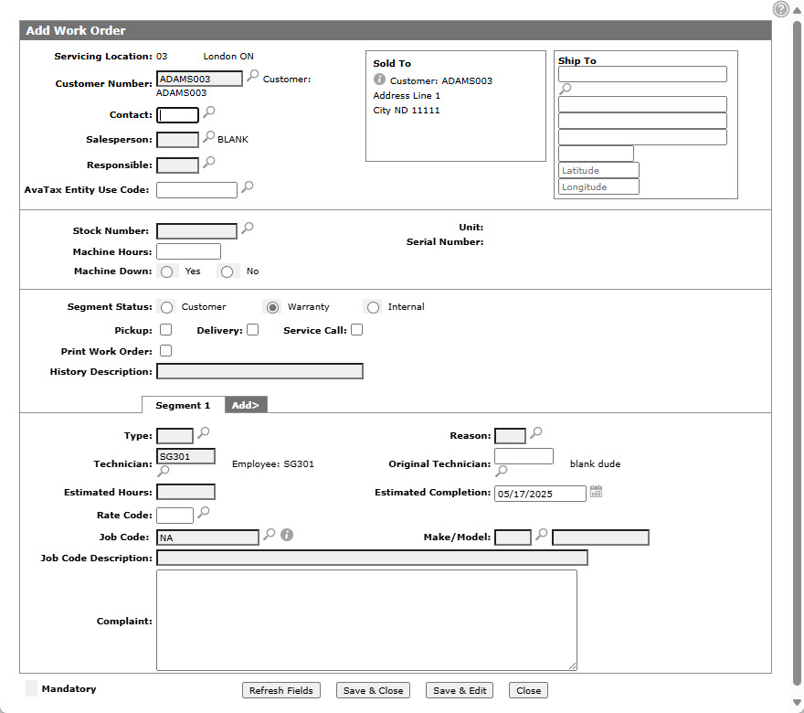
Task: Focus the Job Code Description field
Action: coord(372,559)
